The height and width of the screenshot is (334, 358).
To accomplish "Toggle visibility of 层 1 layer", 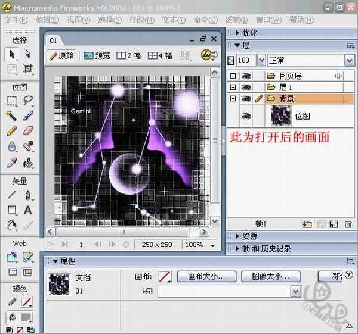I will pos(245,87).
